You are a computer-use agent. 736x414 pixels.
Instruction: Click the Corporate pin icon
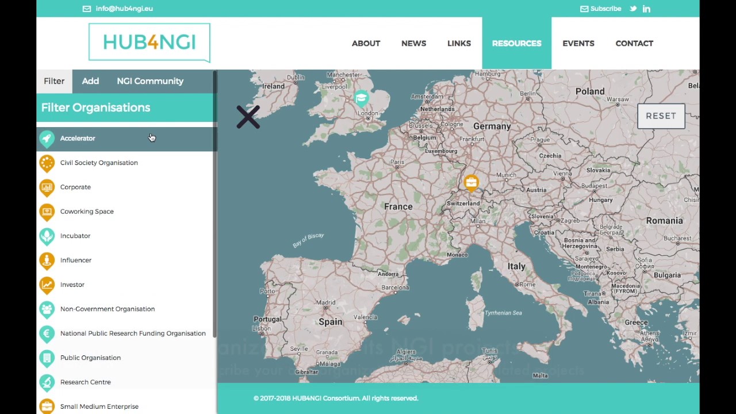coord(47,187)
